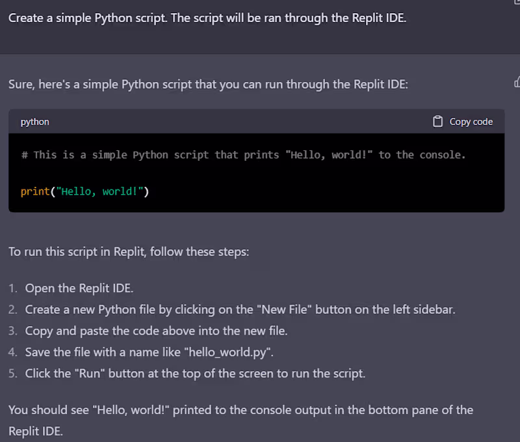Image resolution: width=520 pixels, height=442 pixels.
Task: Click the final paragraph about the console output
Action: tap(240, 421)
